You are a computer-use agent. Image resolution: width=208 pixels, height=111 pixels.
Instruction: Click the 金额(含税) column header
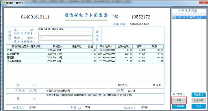tap(124, 47)
